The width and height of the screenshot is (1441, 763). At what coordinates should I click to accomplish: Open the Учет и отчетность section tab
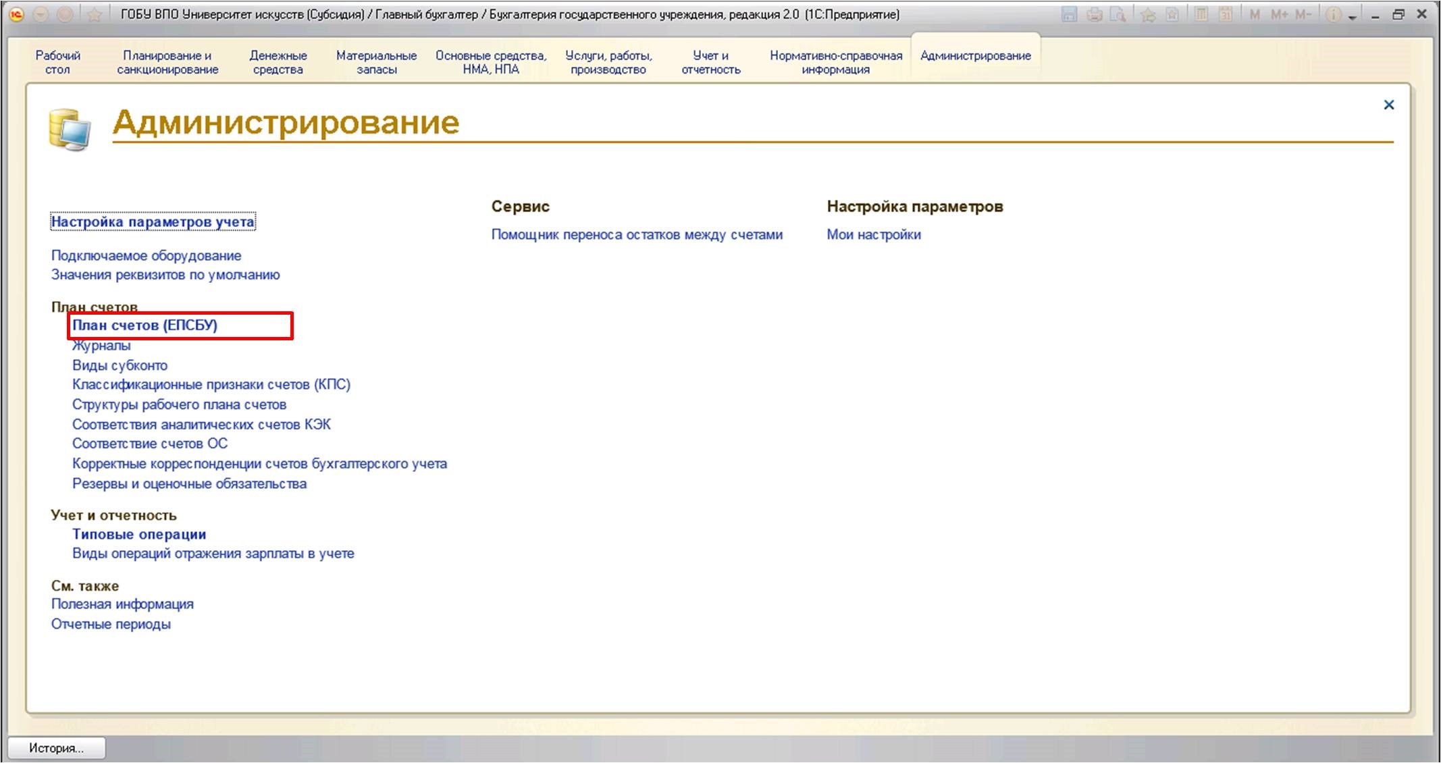pos(710,62)
